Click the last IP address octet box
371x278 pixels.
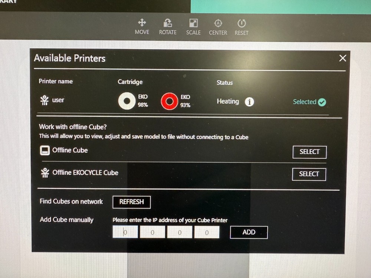[x=207, y=232]
